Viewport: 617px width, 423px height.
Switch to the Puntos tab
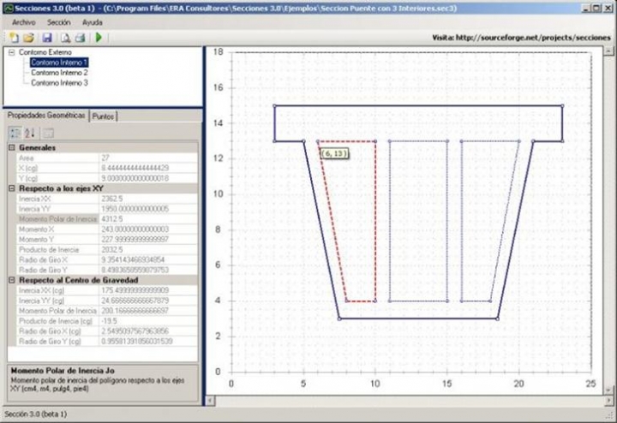tap(103, 116)
